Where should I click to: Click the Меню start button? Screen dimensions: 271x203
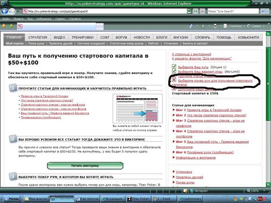12,199
